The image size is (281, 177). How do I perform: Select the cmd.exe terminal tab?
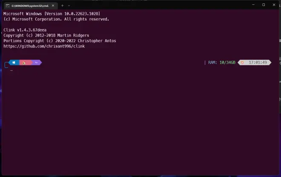coord(30,6)
